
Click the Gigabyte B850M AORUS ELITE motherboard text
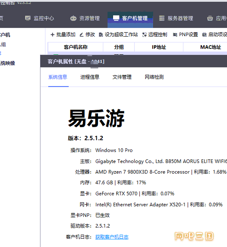(x=161, y=161)
